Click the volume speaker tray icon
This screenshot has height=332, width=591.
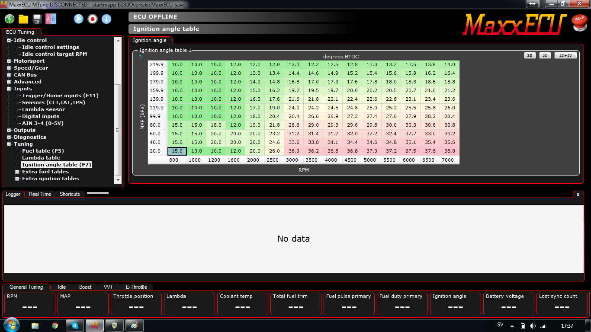533,326
